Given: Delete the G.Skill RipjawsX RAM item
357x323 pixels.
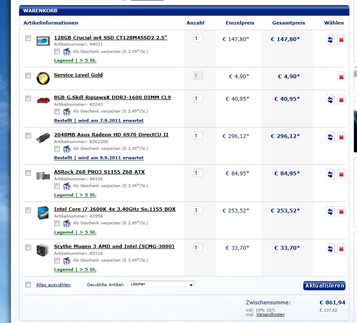Looking at the screenshot, I should pyautogui.click(x=341, y=100).
